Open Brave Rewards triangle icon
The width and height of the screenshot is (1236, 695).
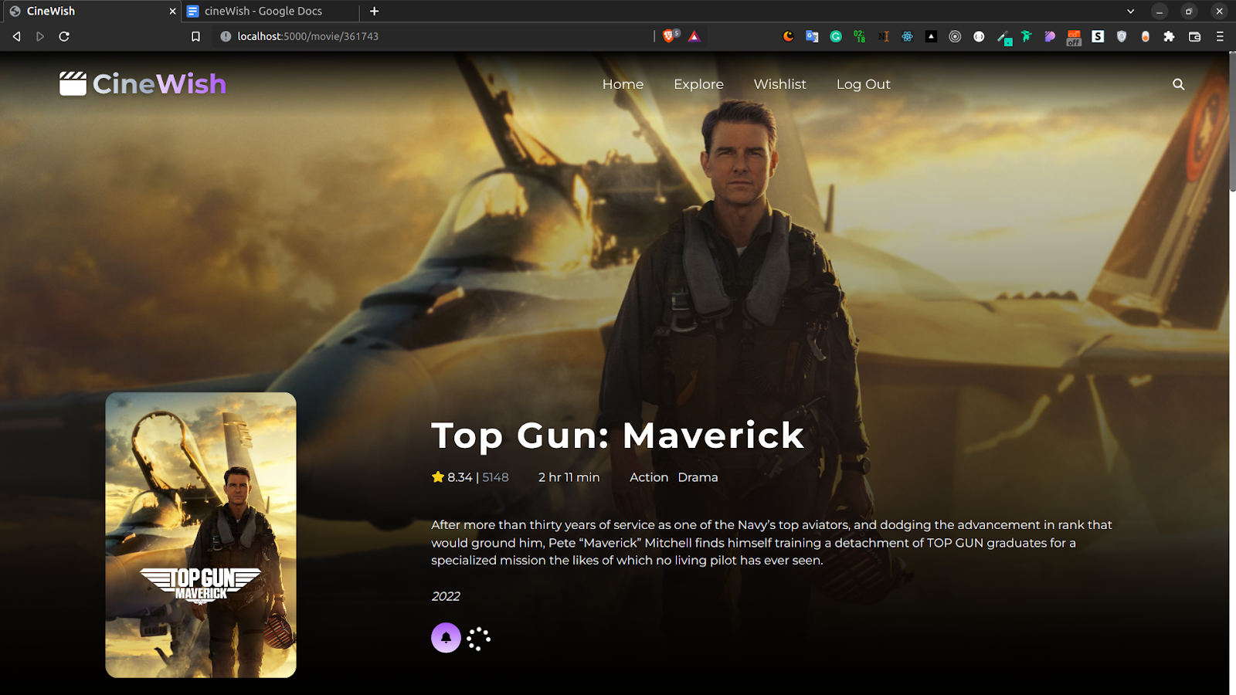pyautogui.click(x=694, y=36)
